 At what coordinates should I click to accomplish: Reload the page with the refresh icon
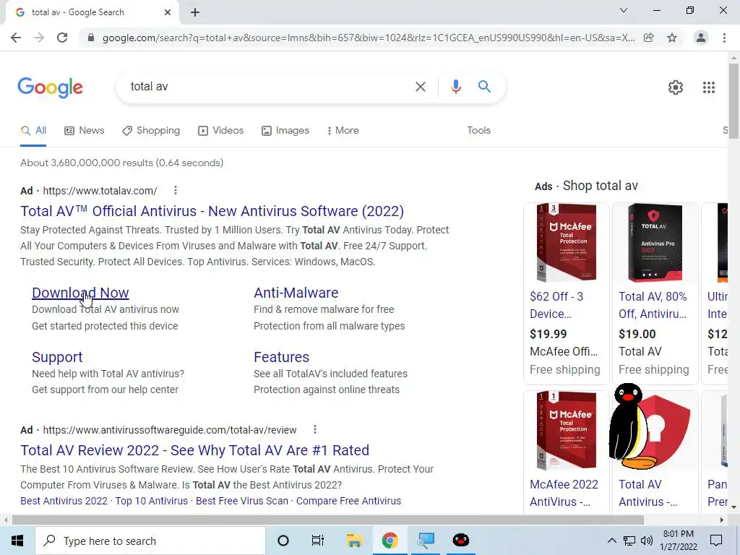pos(62,38)
